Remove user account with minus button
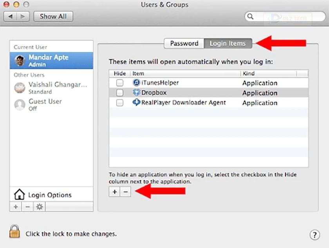 tap(27, 207)
